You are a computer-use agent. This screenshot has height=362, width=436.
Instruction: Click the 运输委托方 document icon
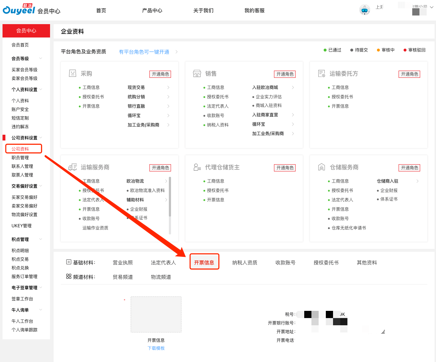point(322,73)
